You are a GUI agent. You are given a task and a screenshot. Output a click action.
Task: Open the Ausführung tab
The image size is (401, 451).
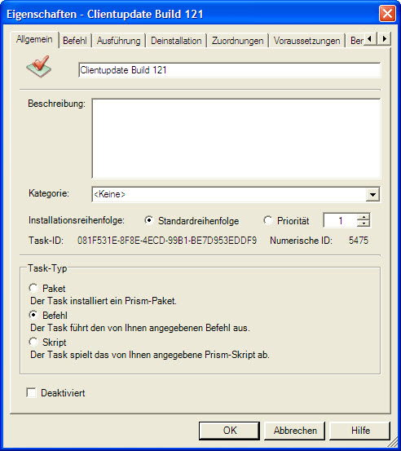[x=118, y=41]
